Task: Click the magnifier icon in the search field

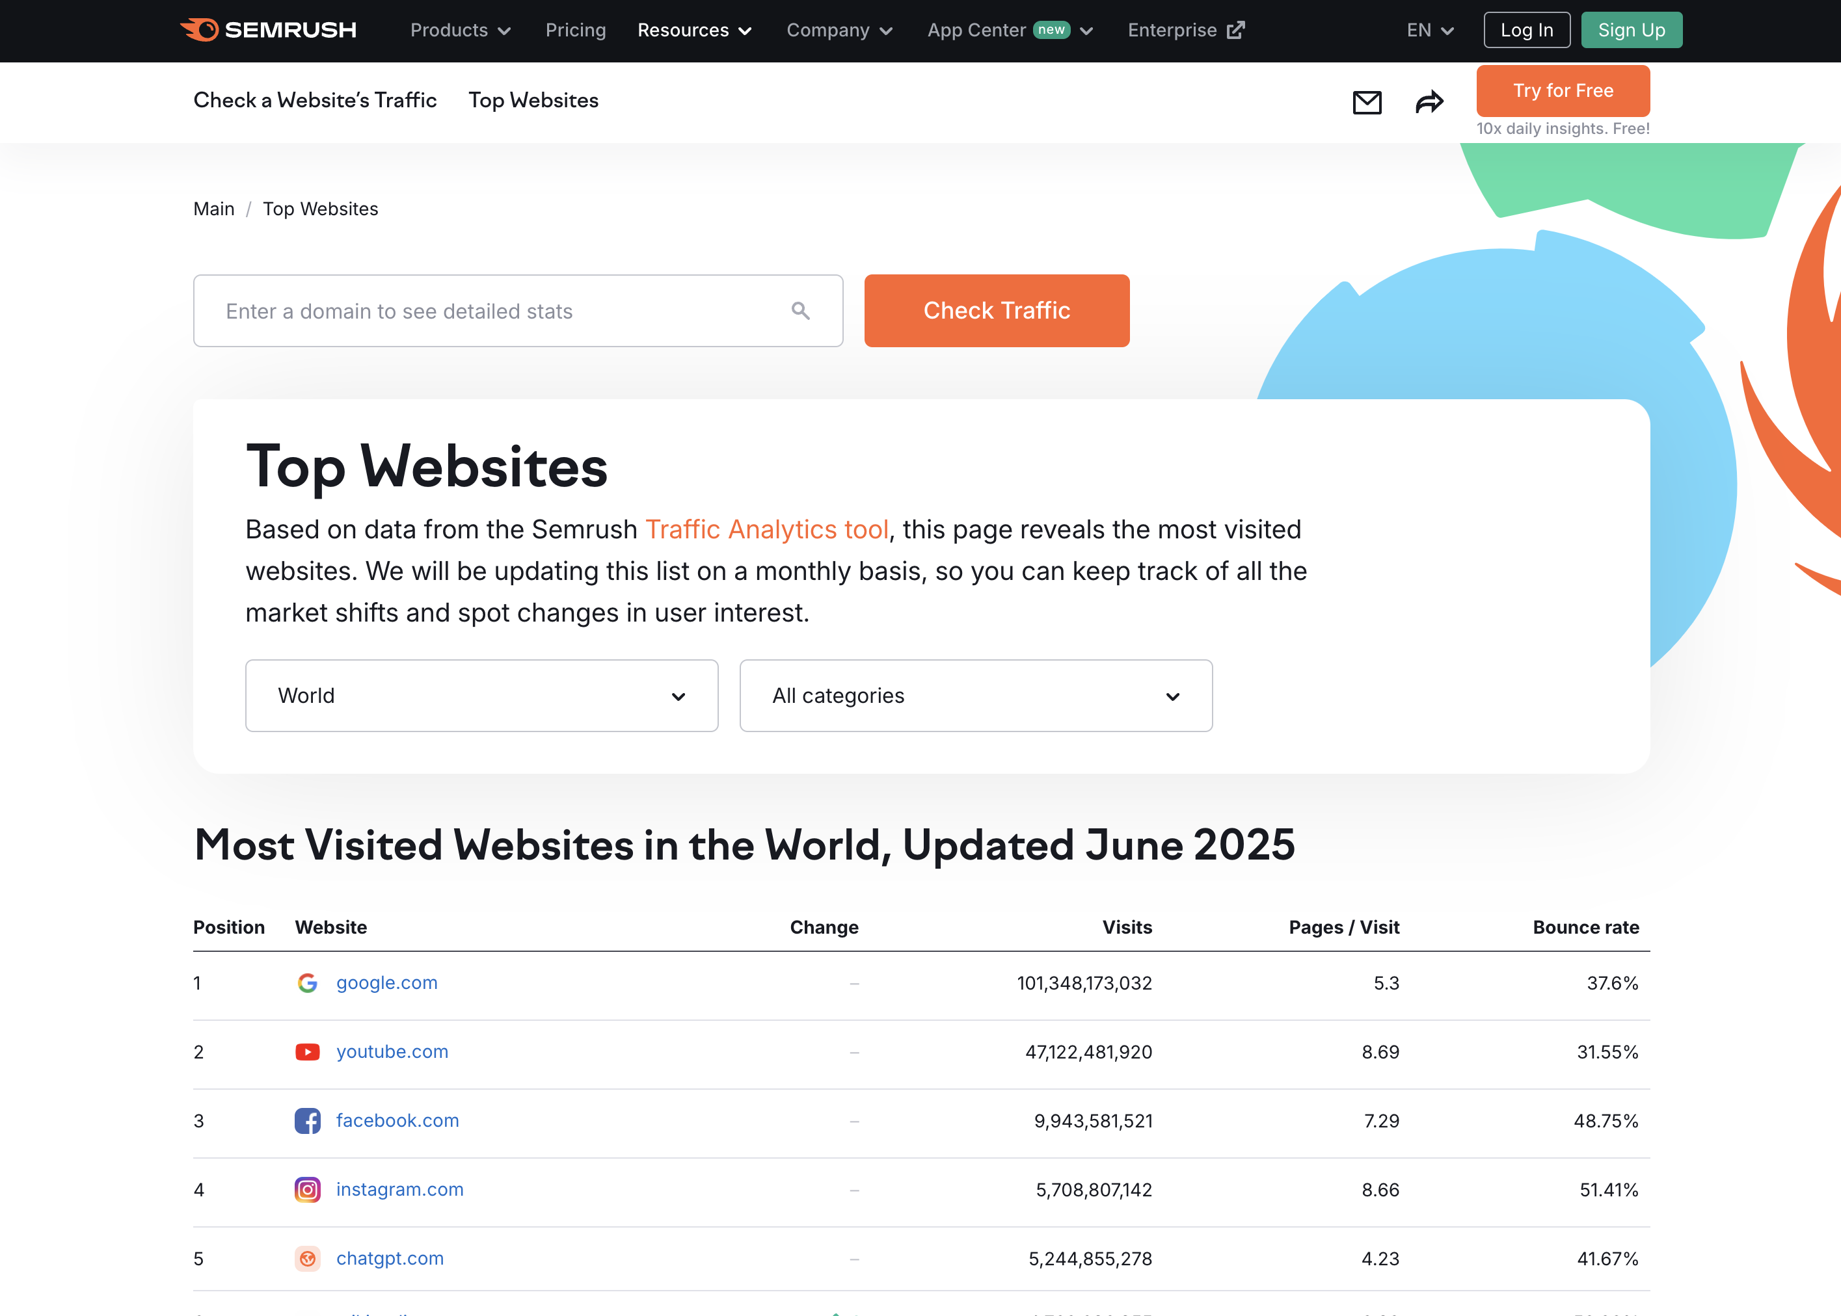Action: pyautogui.click(x=800, y=311)
